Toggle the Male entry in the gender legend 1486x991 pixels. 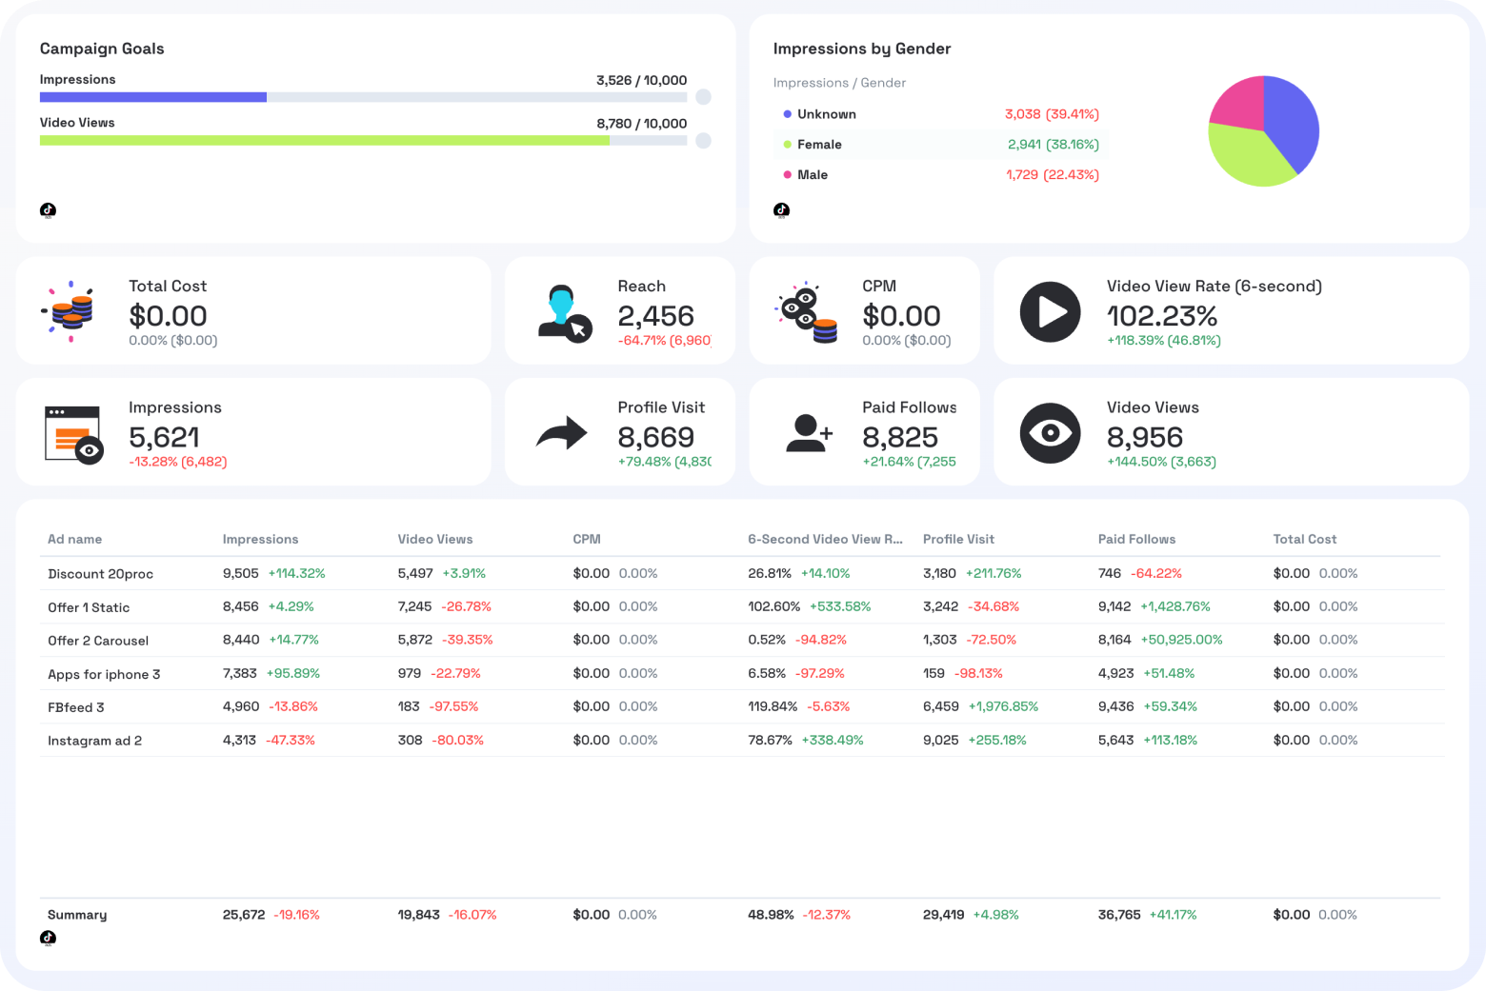810,174
